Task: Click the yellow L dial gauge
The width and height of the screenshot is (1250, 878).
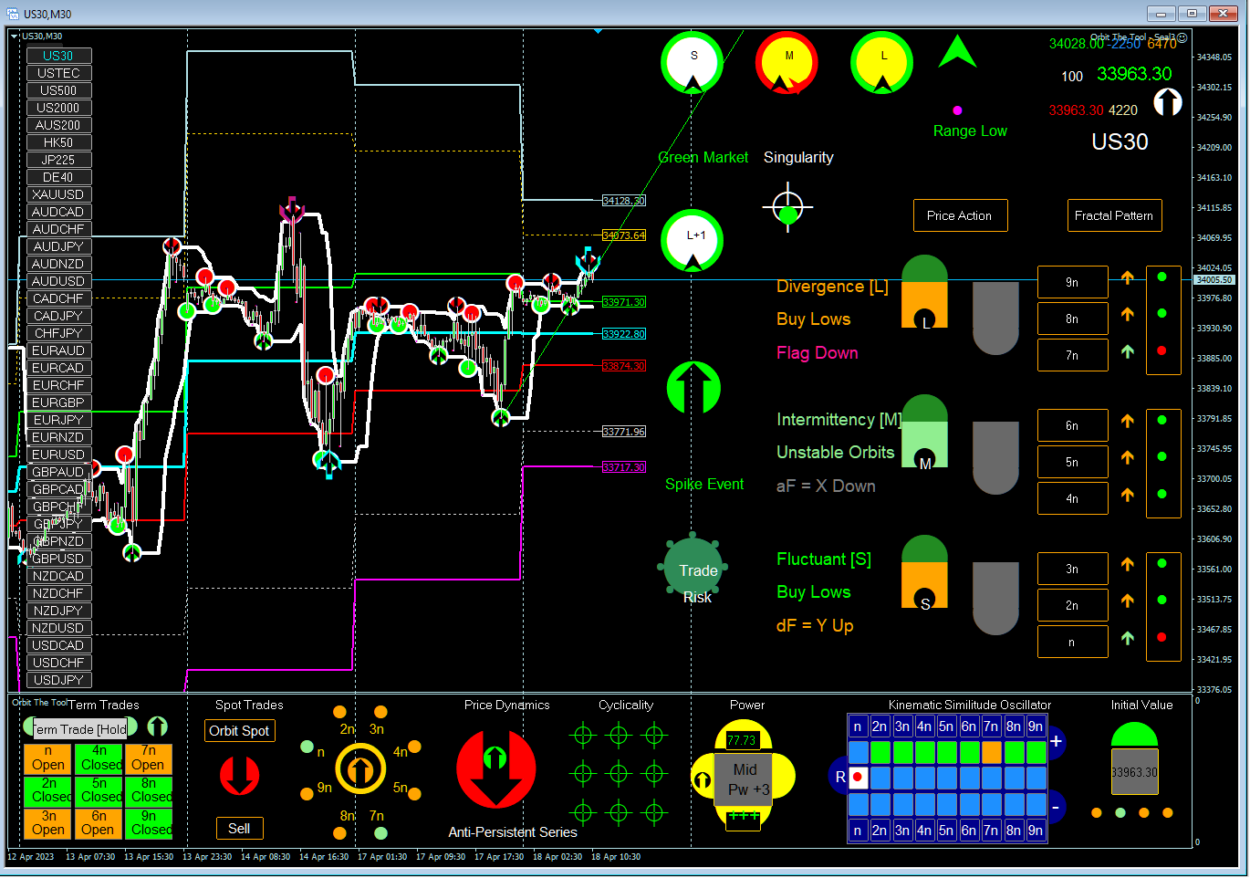Action: tap(882, 63)
